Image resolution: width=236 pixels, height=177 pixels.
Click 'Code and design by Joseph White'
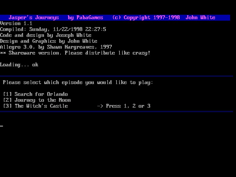pyautogui.click(x=46, y=35)
